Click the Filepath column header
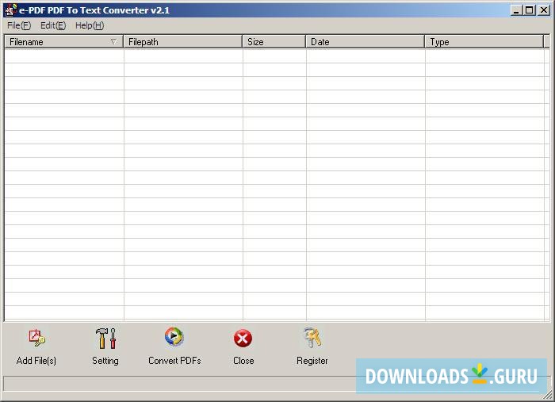555x402 pixels. point(182,42)
